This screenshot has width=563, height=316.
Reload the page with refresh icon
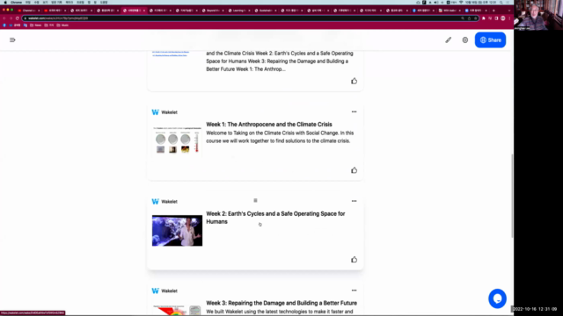click(x=18, y=18)
